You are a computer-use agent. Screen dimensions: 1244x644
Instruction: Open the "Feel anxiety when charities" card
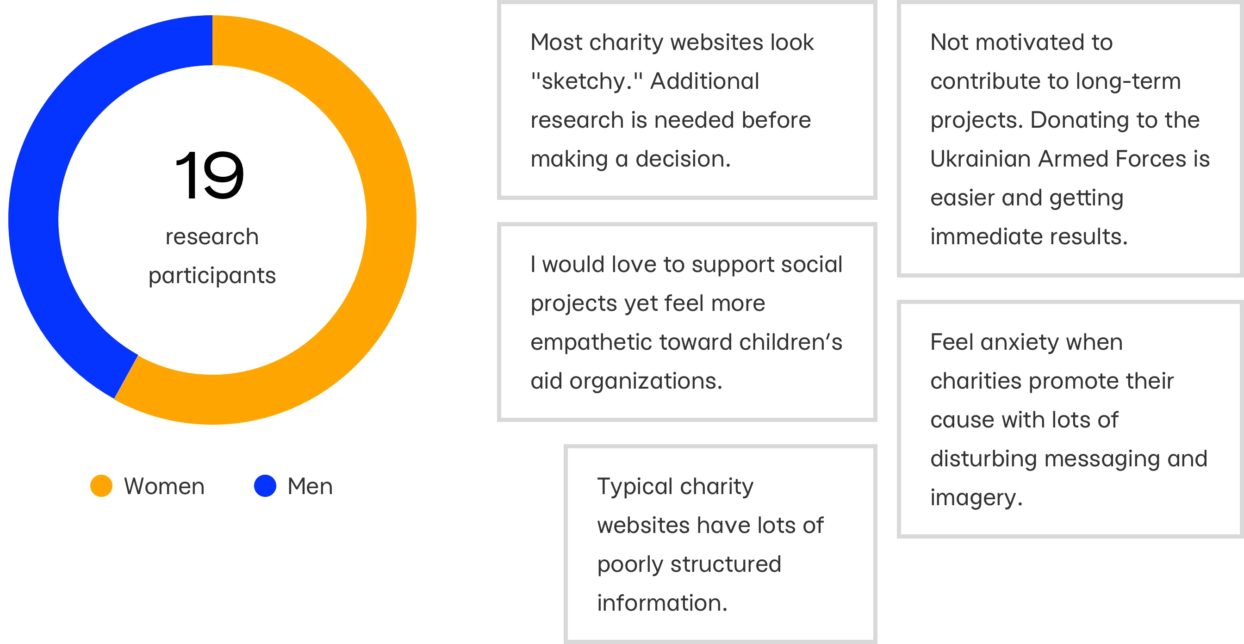click(x=1070, y=419)
